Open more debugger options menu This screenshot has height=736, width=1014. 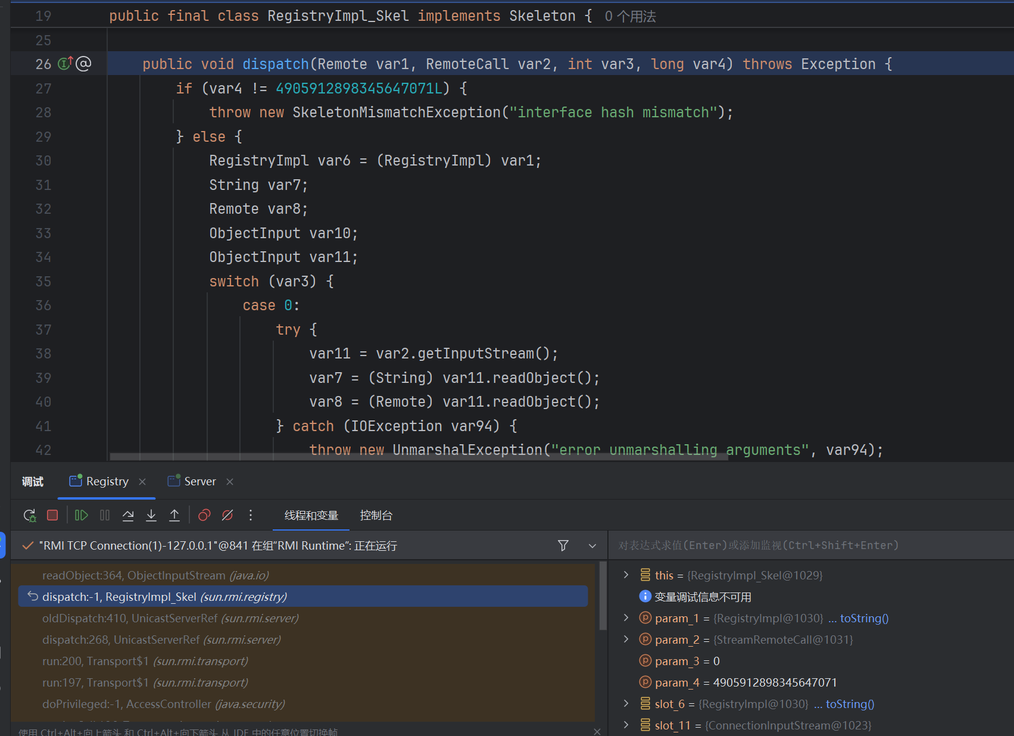(x=251, y=515)
